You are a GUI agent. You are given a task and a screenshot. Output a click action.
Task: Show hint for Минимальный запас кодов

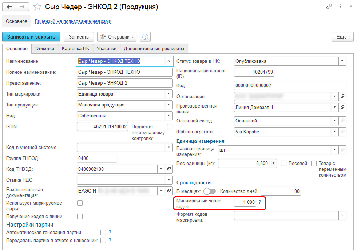coord(260,202)
